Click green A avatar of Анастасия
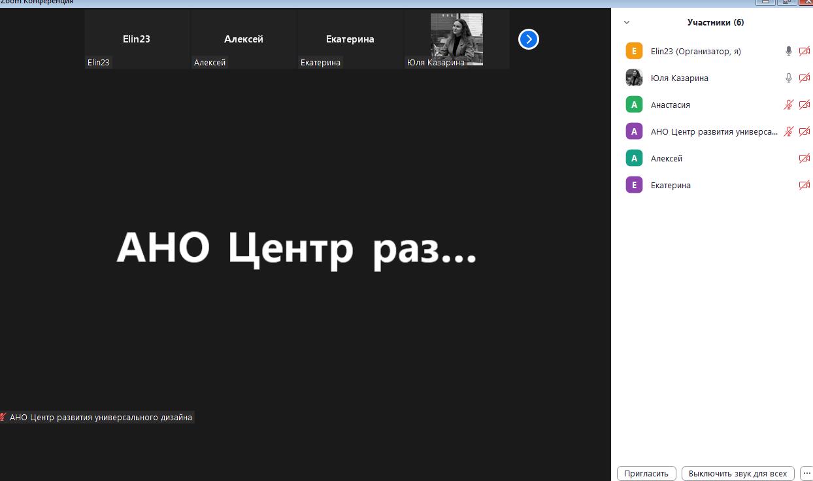This screenshot has width=813, height=481. (634, 105)
